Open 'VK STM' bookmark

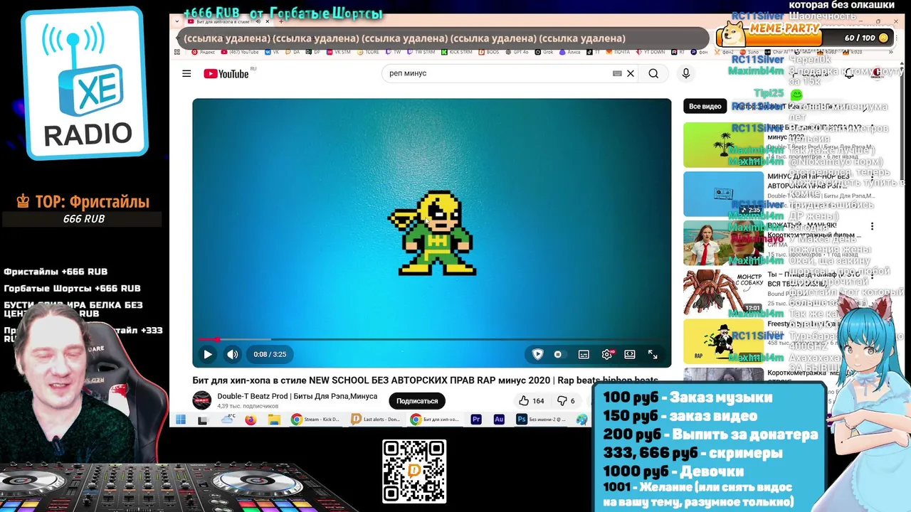(x=339, y=52)
